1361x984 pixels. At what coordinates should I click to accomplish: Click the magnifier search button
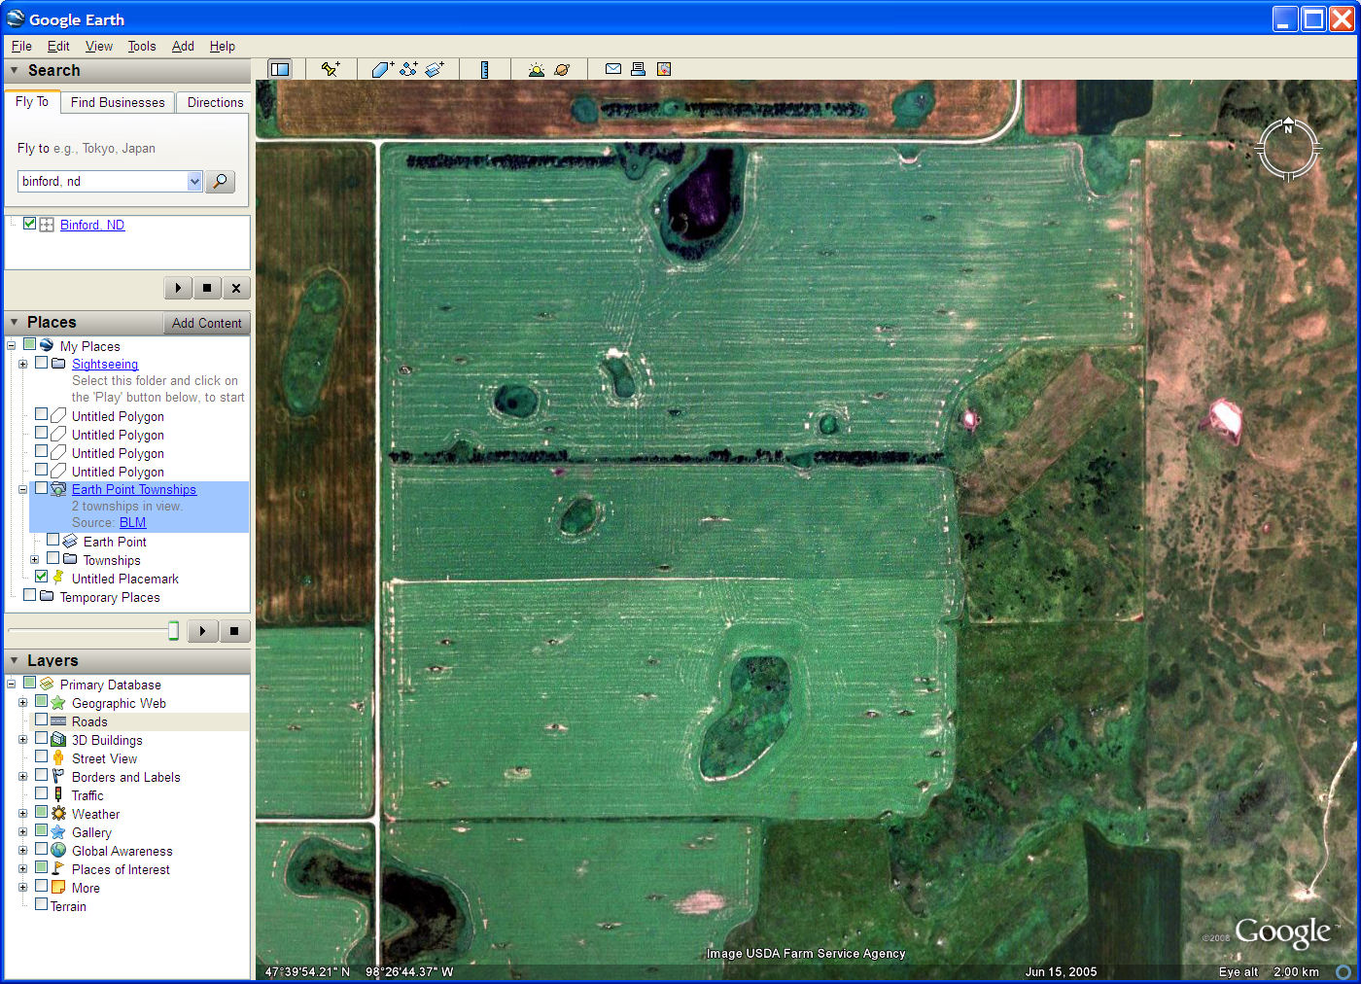[221, 182]
